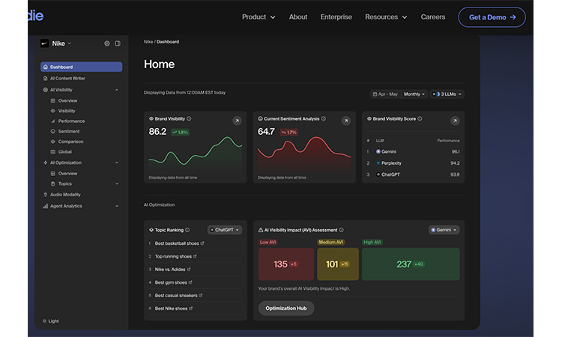
Task: Open the Resources navigation menu
Action: (386, 16)
